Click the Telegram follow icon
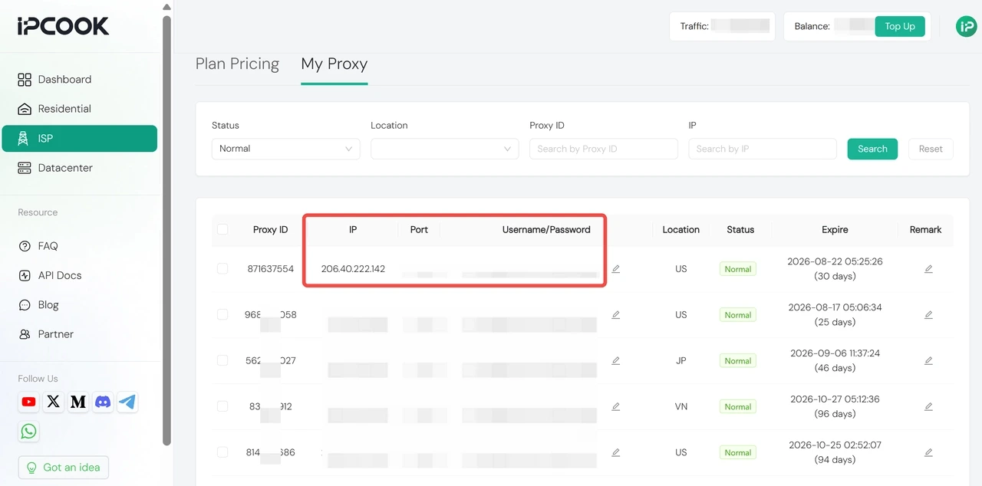This screenshot has height=486, width=982. click(x=127, y=402)
